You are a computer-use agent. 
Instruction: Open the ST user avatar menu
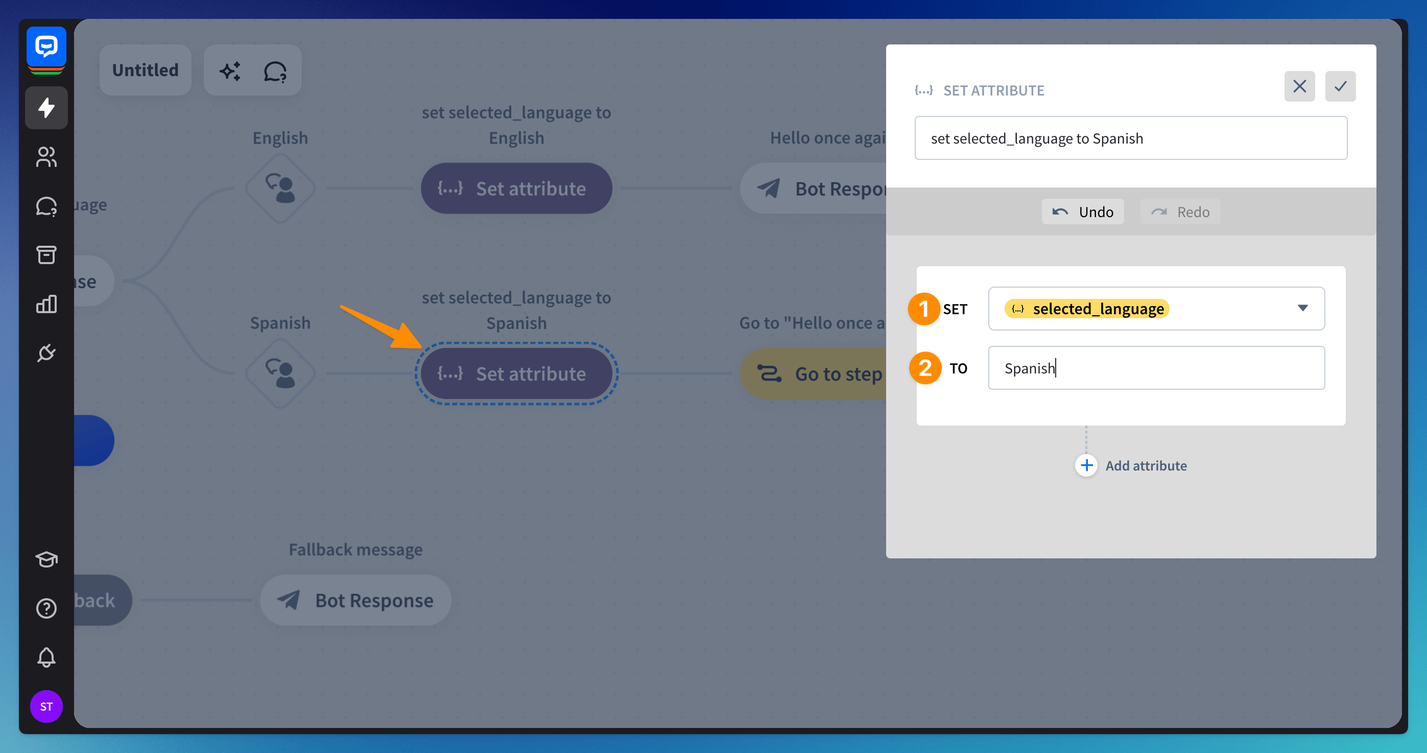click(46, 706)
